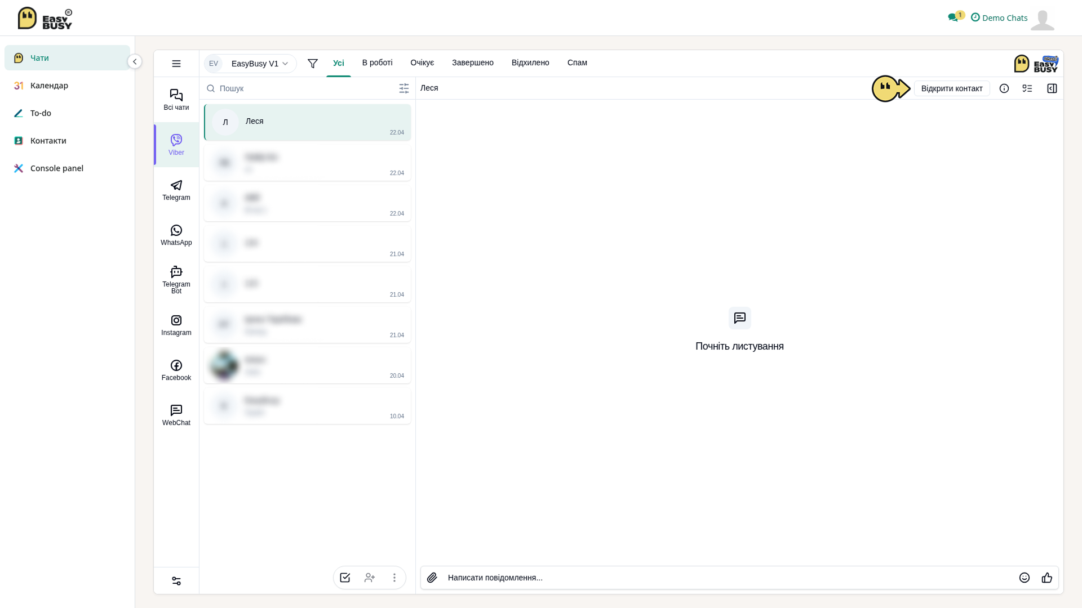Screen dimensions: 1082x608
Task: Open search options sliders icon next to Пошук
Action: (404, 88)
